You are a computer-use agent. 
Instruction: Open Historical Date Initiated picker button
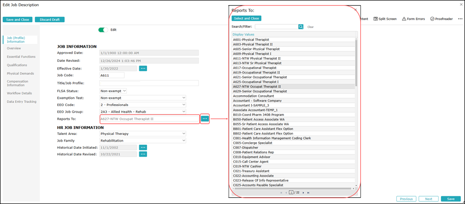pyautogui.click(x=143, y=147)
